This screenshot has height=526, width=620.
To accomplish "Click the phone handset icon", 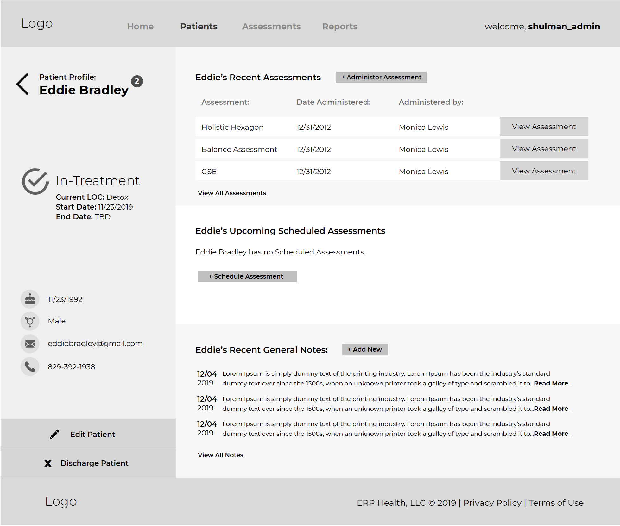I will [x=30, y=367].
